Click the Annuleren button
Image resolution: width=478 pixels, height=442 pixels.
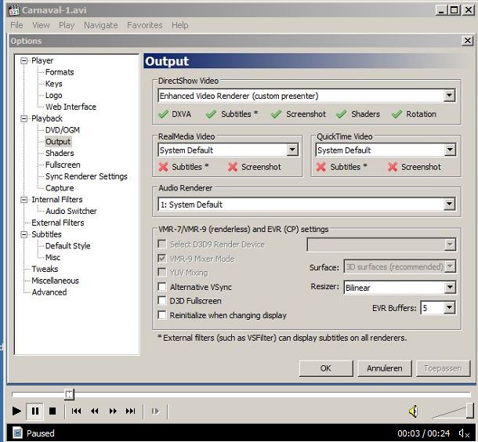coord(384,368)
